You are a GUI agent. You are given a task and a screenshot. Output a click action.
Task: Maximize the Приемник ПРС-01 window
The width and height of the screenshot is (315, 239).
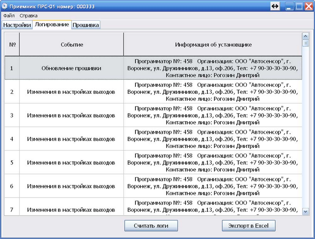click(x=299, y=6)
